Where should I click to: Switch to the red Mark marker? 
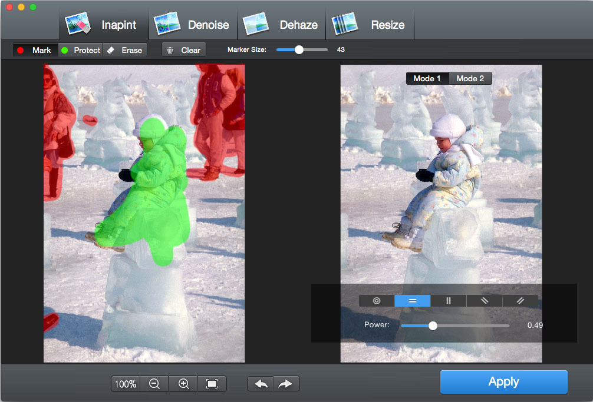[35, 50]
